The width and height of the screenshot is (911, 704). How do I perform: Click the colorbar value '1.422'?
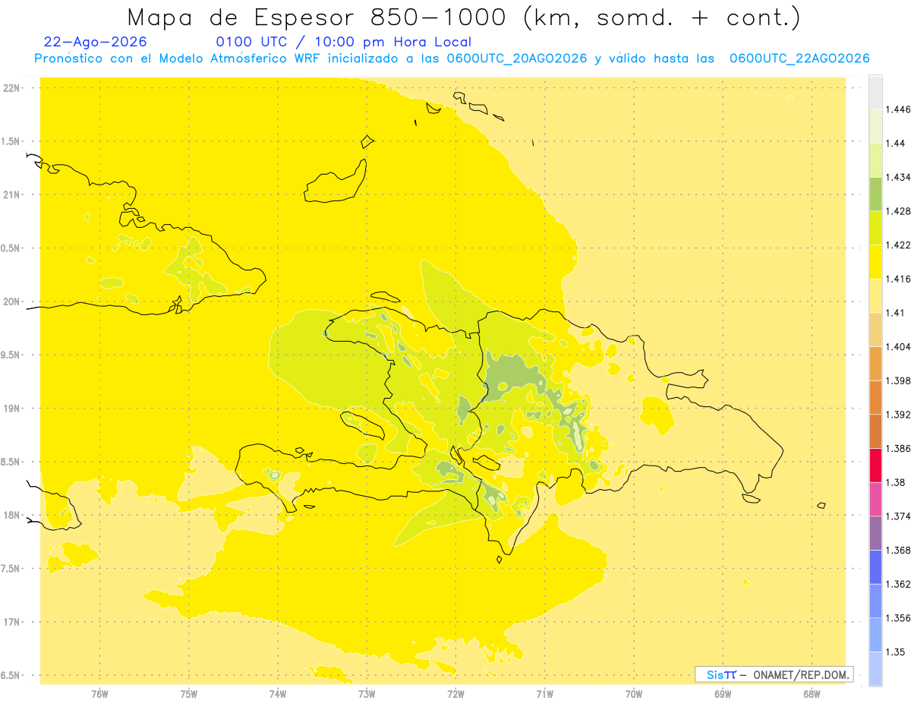point(898,245)
